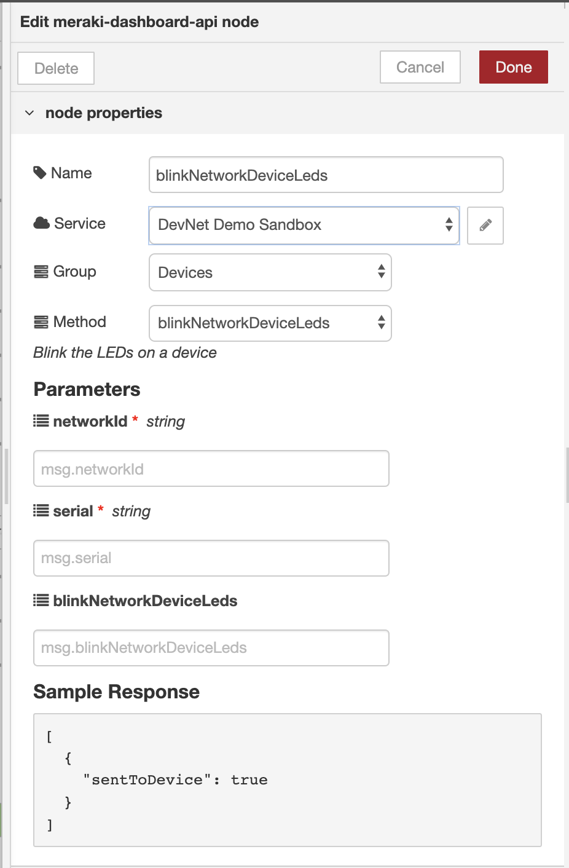Click the Cancel button
This screenshot has width=569, height=868.
pos(420,67)
